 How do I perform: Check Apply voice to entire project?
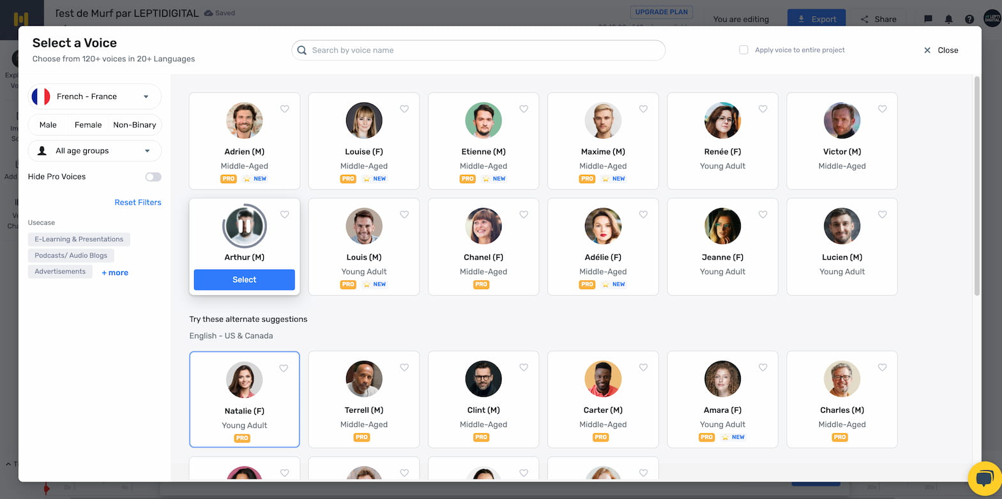[x=743, y=50]
